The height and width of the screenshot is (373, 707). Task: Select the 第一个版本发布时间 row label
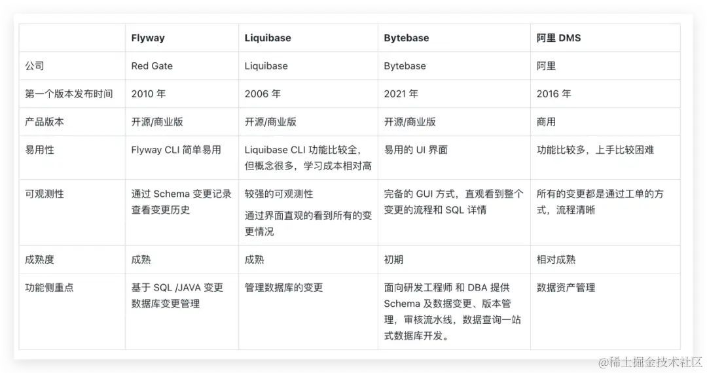point(69,94)
